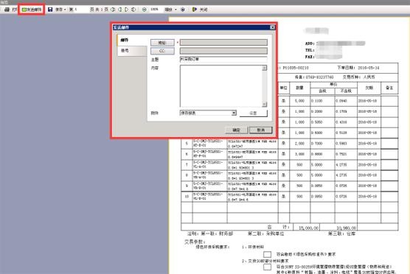
Task: Click the printer icon in the preview toolbar
Action: 7,10
